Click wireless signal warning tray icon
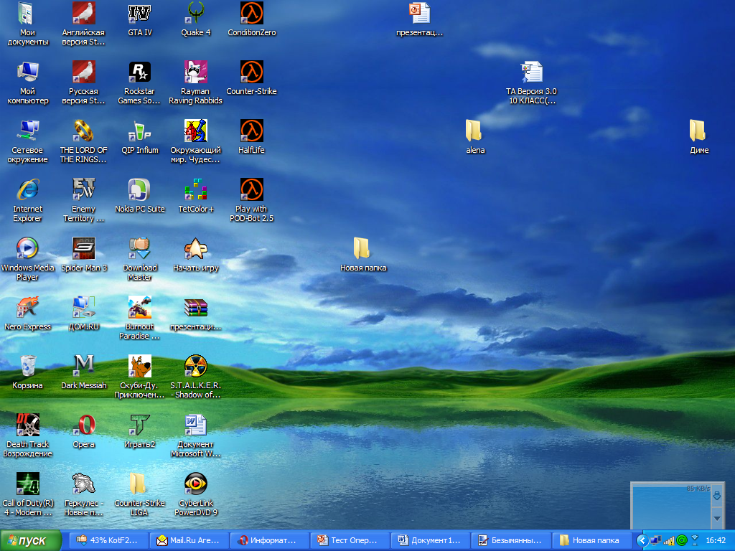 point(669,541)
